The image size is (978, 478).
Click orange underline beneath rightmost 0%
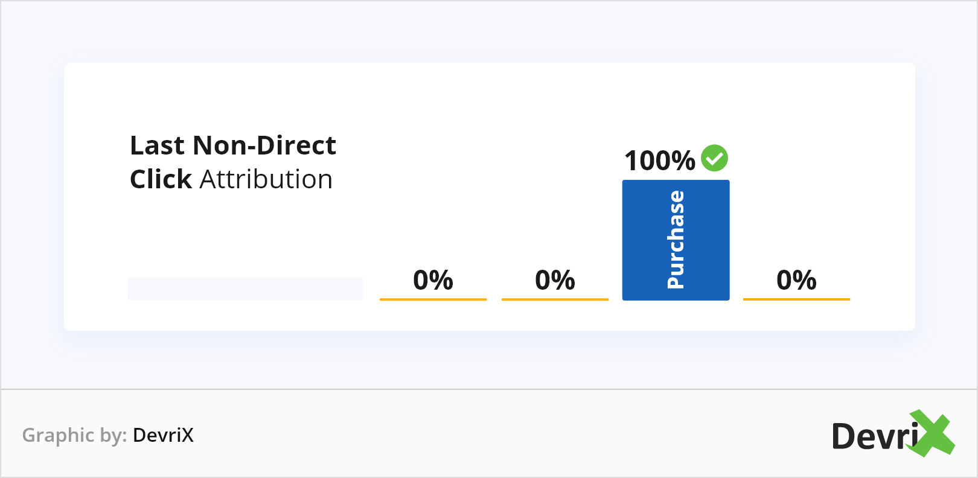tap(796, 299)
